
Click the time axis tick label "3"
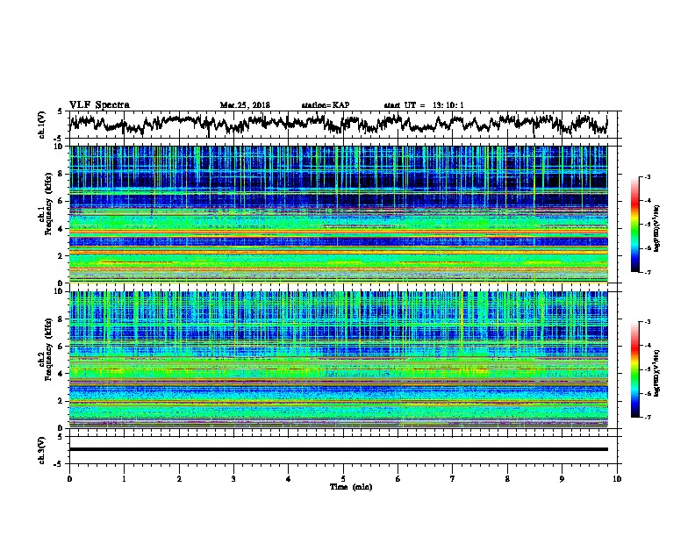pyautogui.click(x=233, y=479)
